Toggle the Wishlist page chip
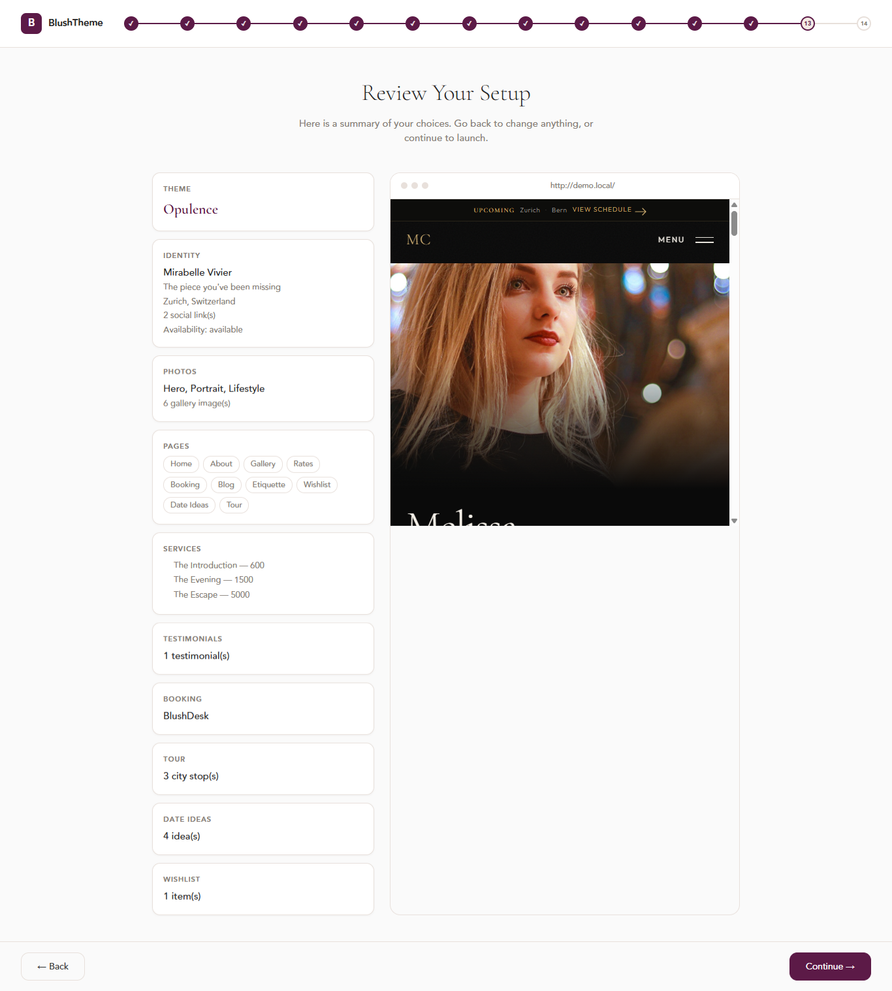The height and width of the screenshot is (991, 892). [317, 485]
